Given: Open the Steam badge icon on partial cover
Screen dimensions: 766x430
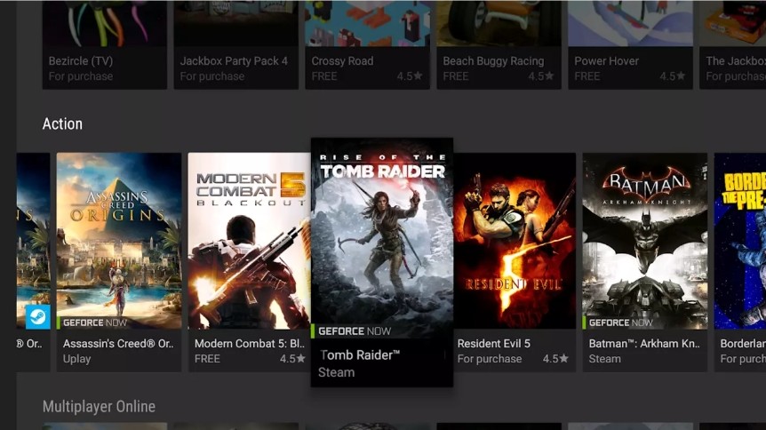Looking at the screenshot, I should tap(37, 316).
